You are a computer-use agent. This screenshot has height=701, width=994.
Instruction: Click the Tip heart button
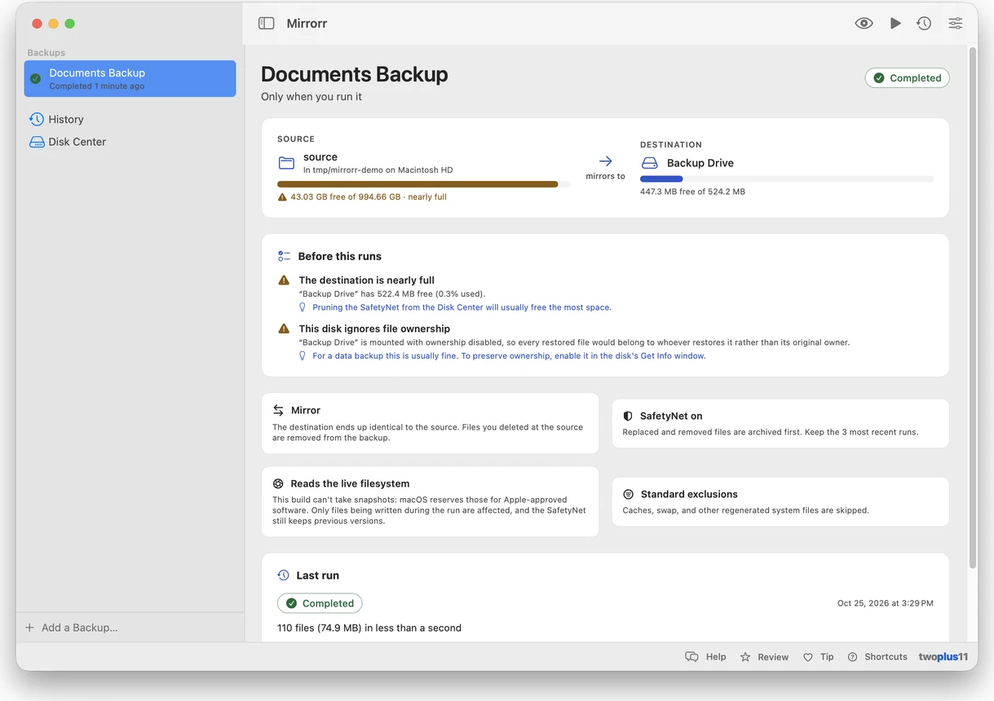pos(819,657)
